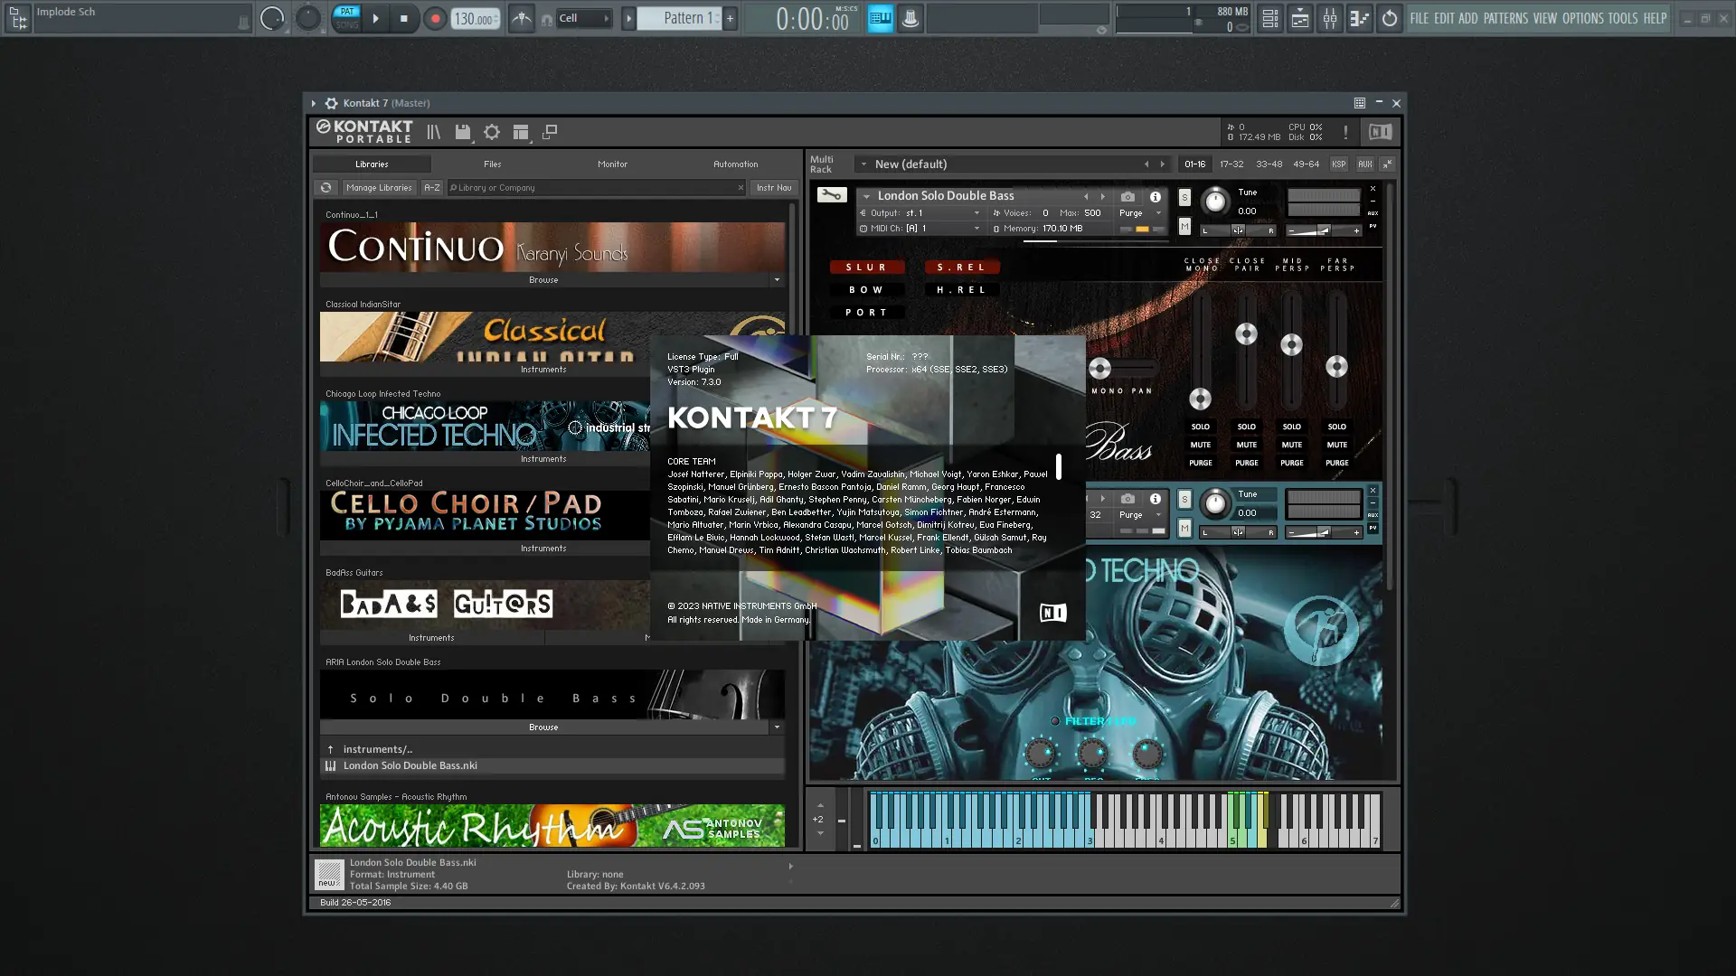Screen dimensions: 1736x976
Task: Click the Manage Libraries button
Action: pyautogui.click(x=378, y=188)
